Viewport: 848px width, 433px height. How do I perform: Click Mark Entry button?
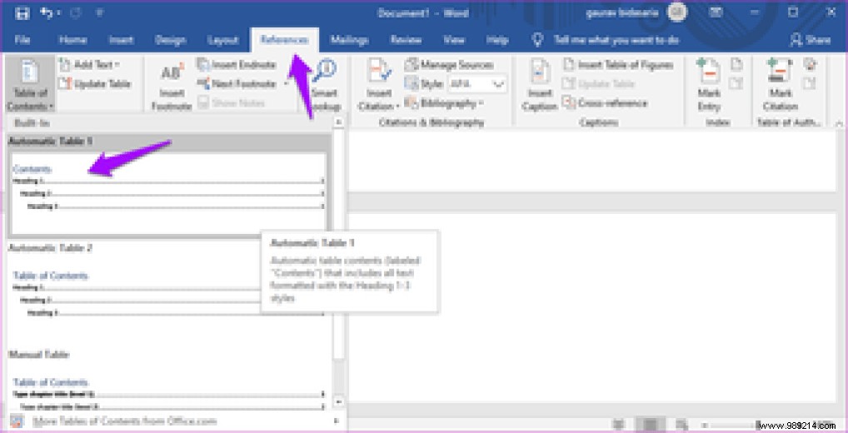pos(708,86)
